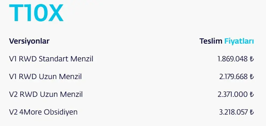Select the Versiyonlar column header
266x126 pixels.
coord(29,41)
